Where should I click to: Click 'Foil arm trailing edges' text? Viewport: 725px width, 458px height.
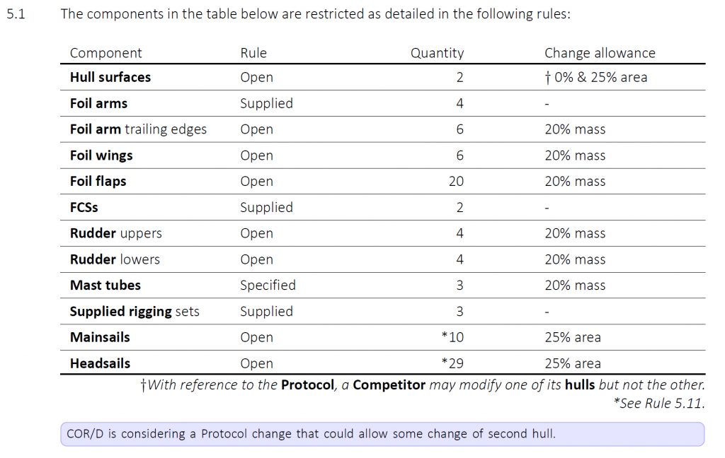tap(138, 130)
